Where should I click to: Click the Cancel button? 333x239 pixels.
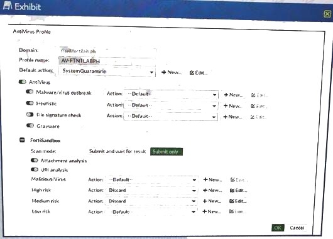point(297,228)
